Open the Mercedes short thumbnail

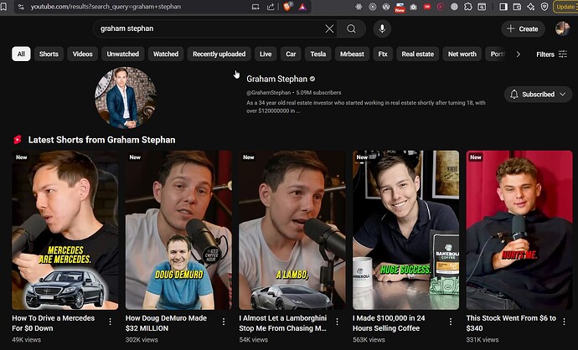click(x=65, y=230)
